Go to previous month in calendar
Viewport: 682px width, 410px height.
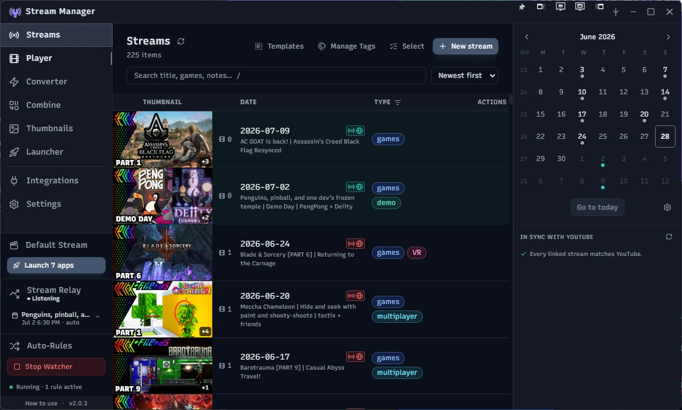coord(526,37)
